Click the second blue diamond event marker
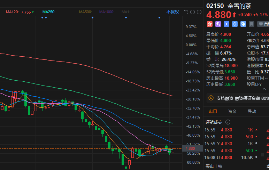Viewport: 269px width, 170px height. [46, 18]
